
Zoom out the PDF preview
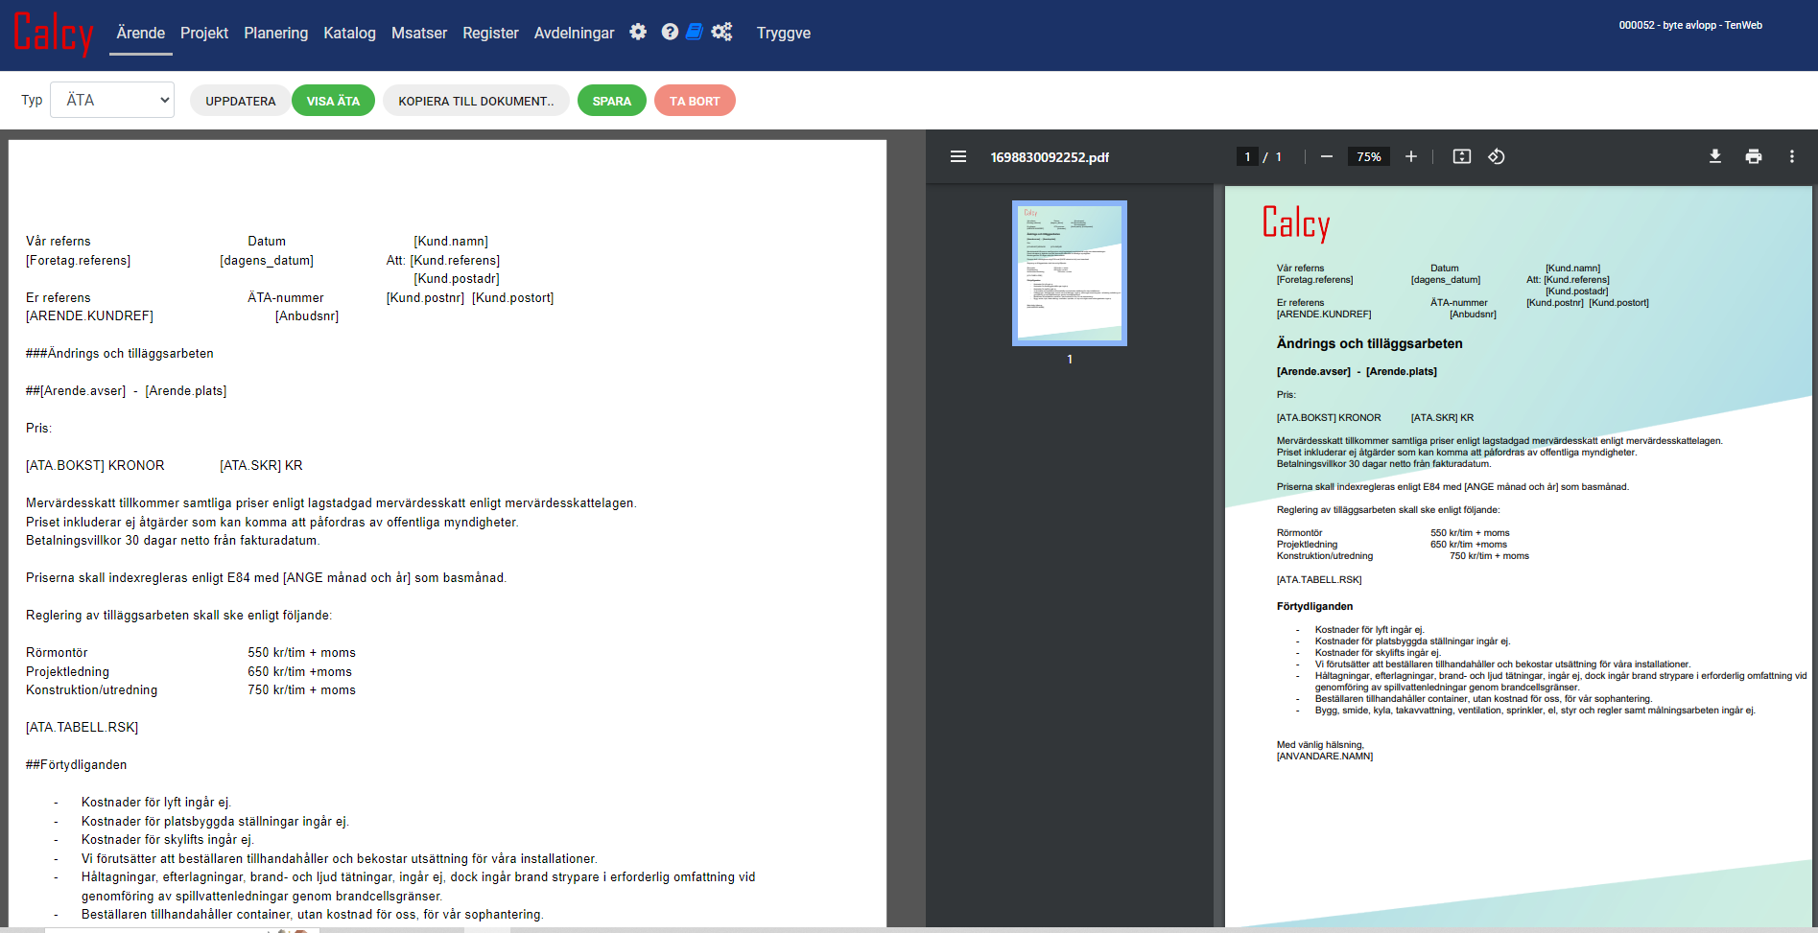[x=1326, y=156]
